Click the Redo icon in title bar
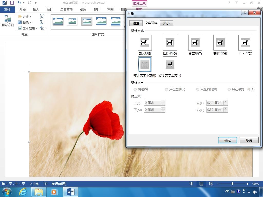 click(x=30, y=3)
